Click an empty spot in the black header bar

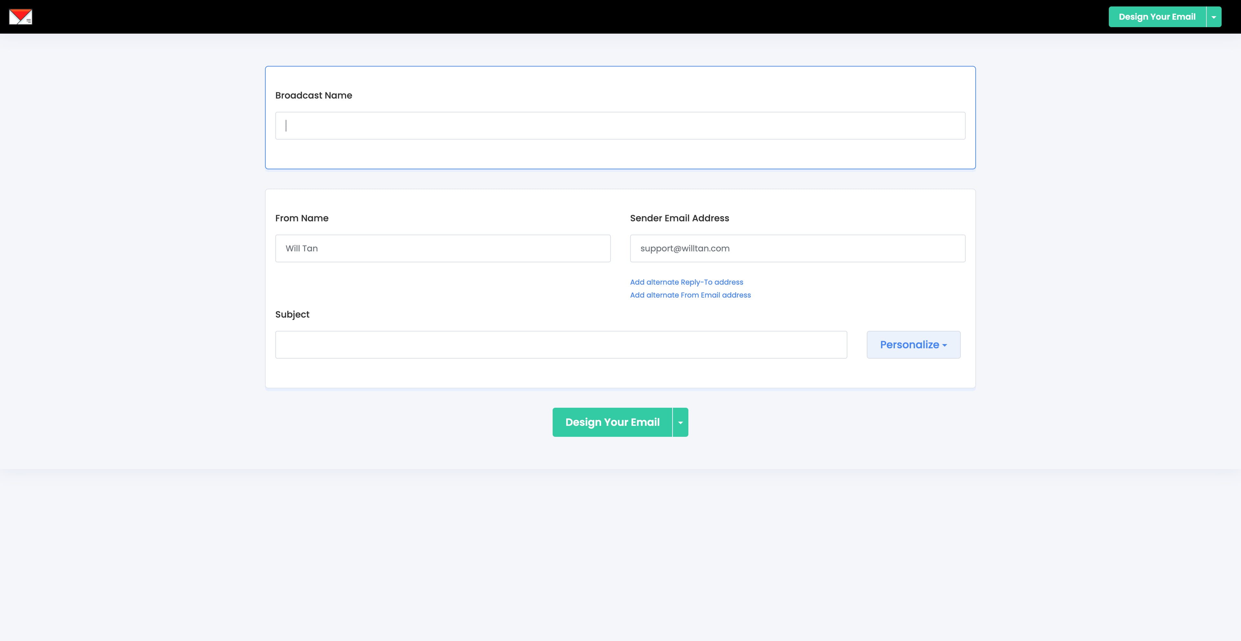click(578, 17)
